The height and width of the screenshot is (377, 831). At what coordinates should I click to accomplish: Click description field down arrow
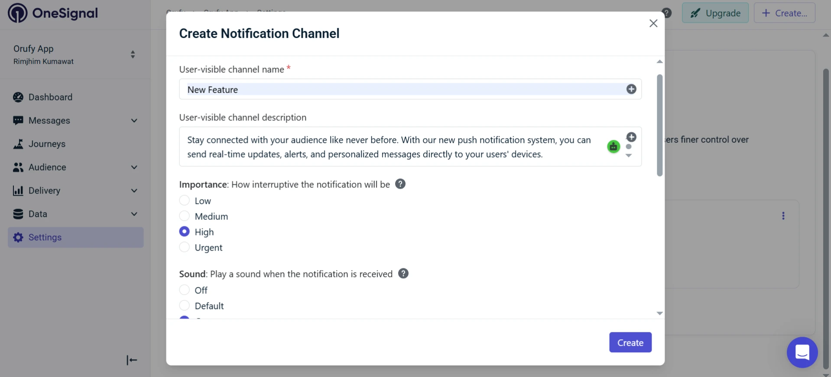(x=629, y=155)
